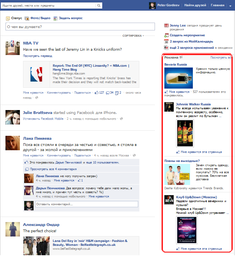Open Lana Del Rey H&M campaign link
Image resolution: width=235 pixels, height=256 pixels.
point(90,243)
